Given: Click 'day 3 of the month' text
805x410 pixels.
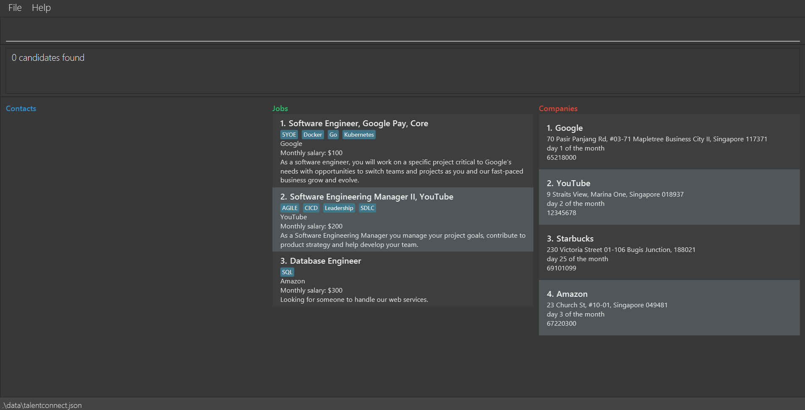Looking at the screenshot, I should [575, 314].
